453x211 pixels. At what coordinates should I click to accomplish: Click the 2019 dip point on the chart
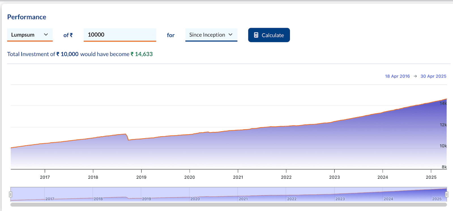click(128, 140)
